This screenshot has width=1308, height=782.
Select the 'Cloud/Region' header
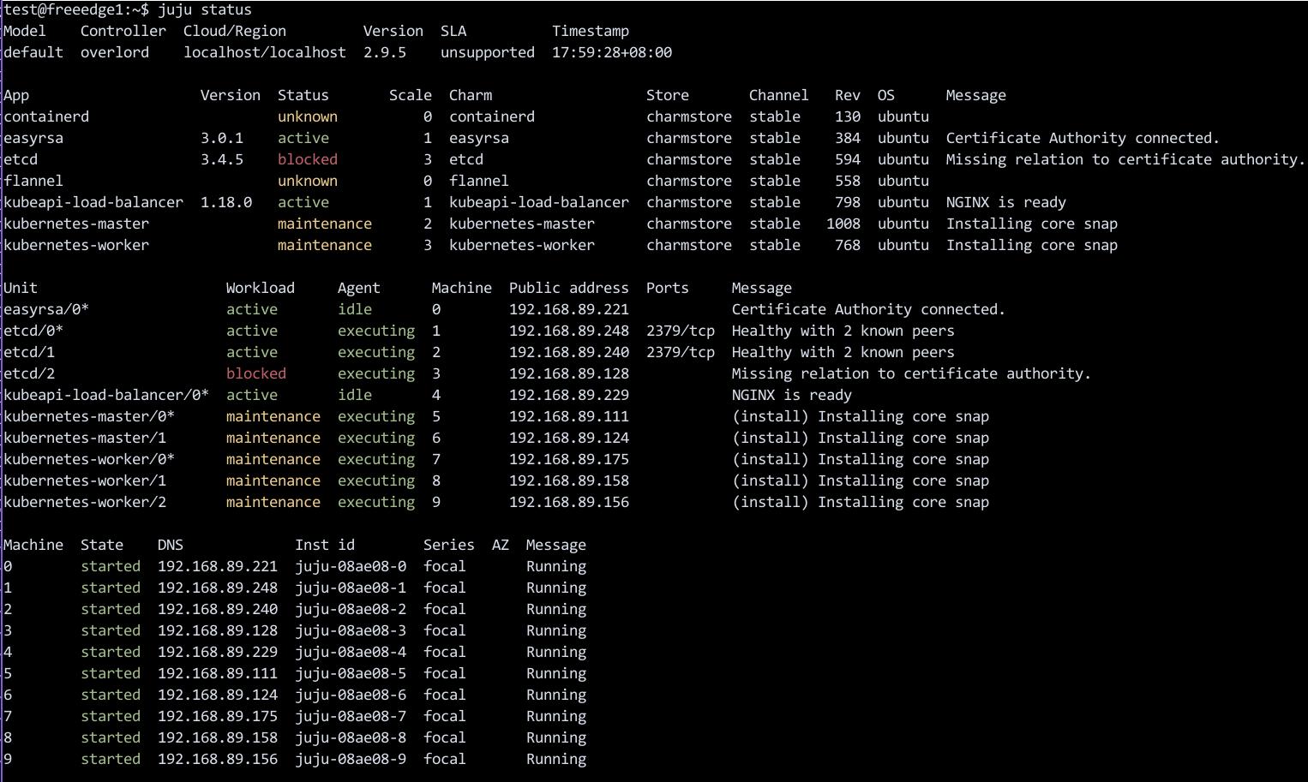[x=235, y=31]
